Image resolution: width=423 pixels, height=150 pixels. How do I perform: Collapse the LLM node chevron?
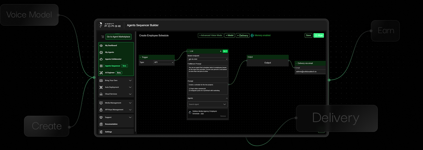[x=188, y=51]
